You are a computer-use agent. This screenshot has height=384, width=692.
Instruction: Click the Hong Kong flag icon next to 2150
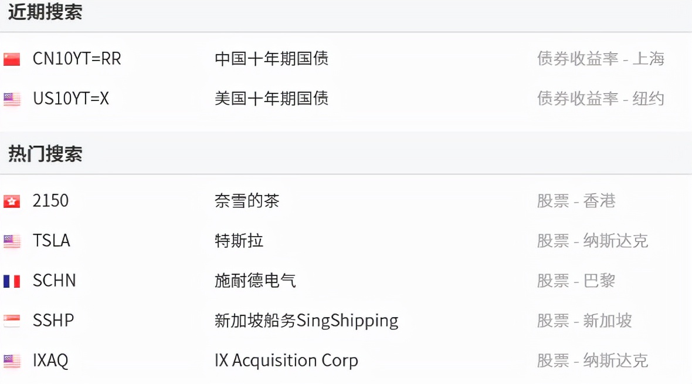click(x=12, y=200)
